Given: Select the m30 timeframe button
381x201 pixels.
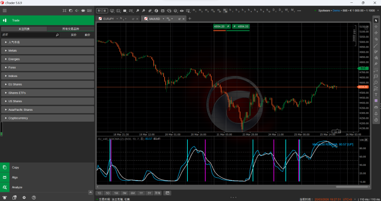Looking at the screenshot, I should tap(225, 10).
